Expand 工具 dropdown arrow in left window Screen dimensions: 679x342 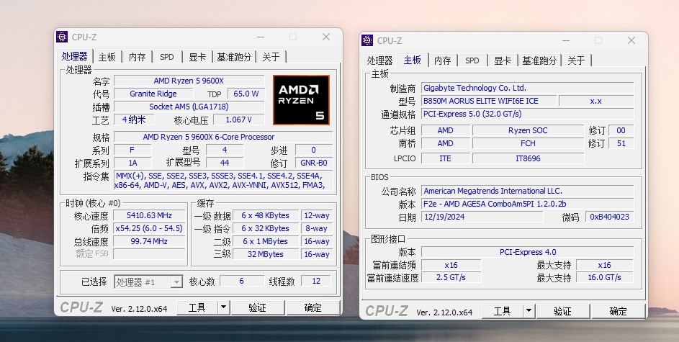pos(223,307)
